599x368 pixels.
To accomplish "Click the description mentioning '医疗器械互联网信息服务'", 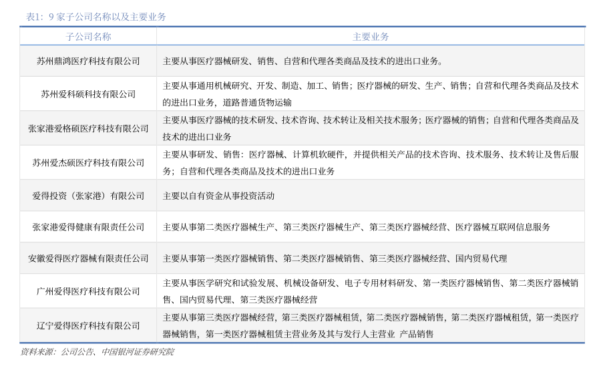I will [x=357, y=227].
